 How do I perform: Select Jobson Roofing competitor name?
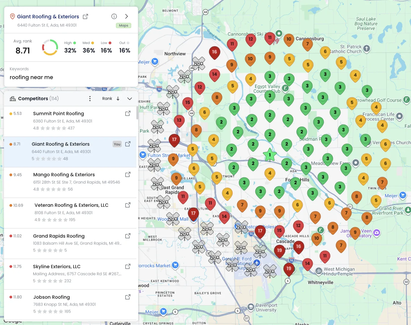(x=52, y=297)
